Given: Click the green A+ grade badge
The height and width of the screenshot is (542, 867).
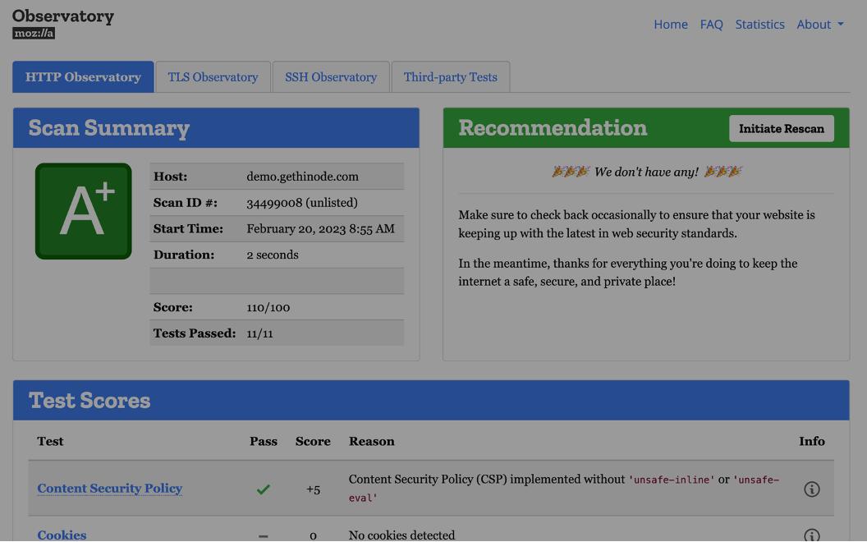Looking at the screenshot, I should pos(83,211).
